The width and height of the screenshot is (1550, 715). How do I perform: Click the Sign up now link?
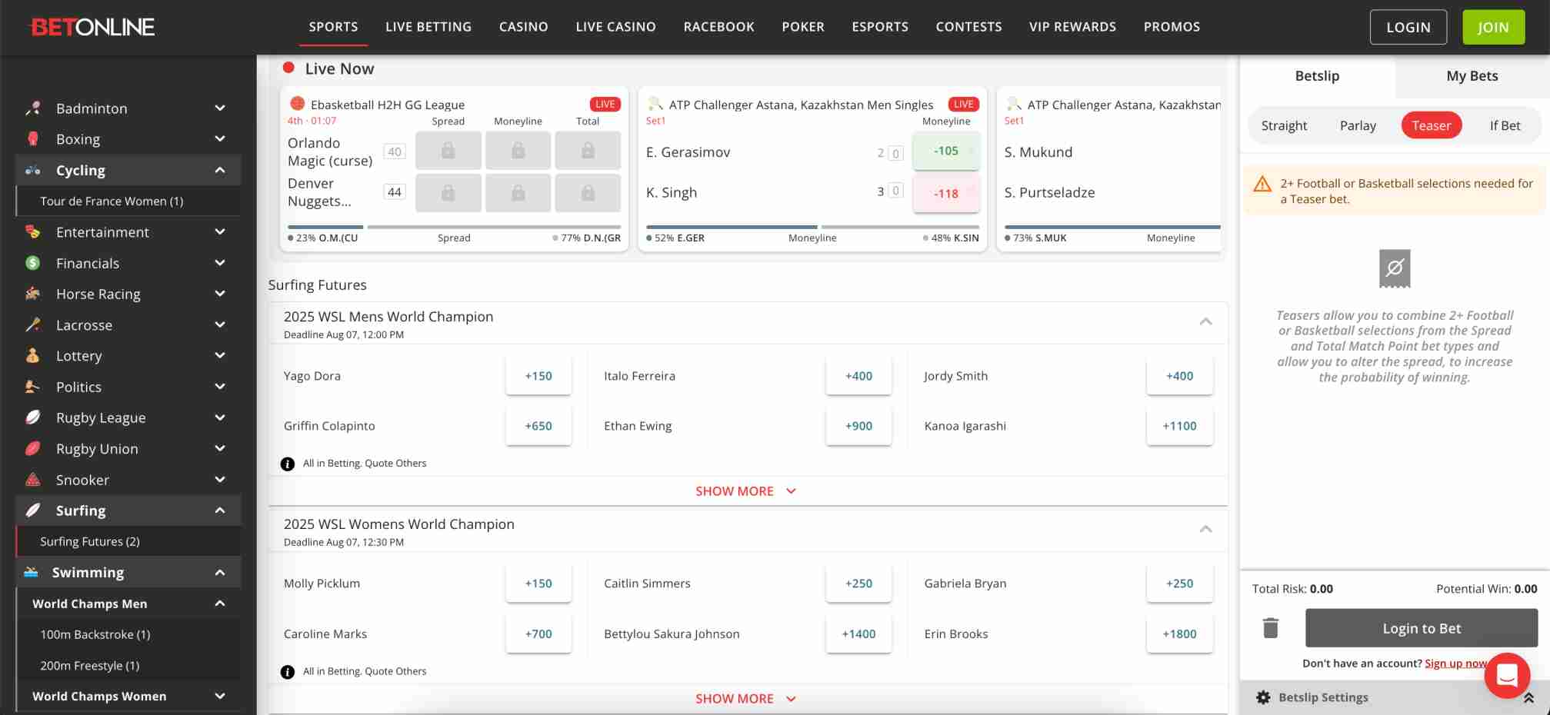pos(1454,663)
